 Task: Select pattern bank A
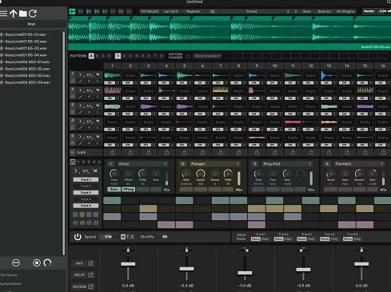[x=91, y=56]
